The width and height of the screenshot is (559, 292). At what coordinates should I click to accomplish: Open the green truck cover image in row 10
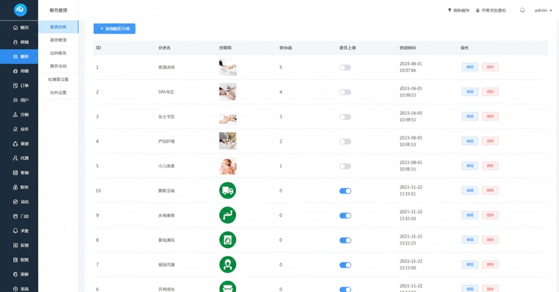[227, 190]
